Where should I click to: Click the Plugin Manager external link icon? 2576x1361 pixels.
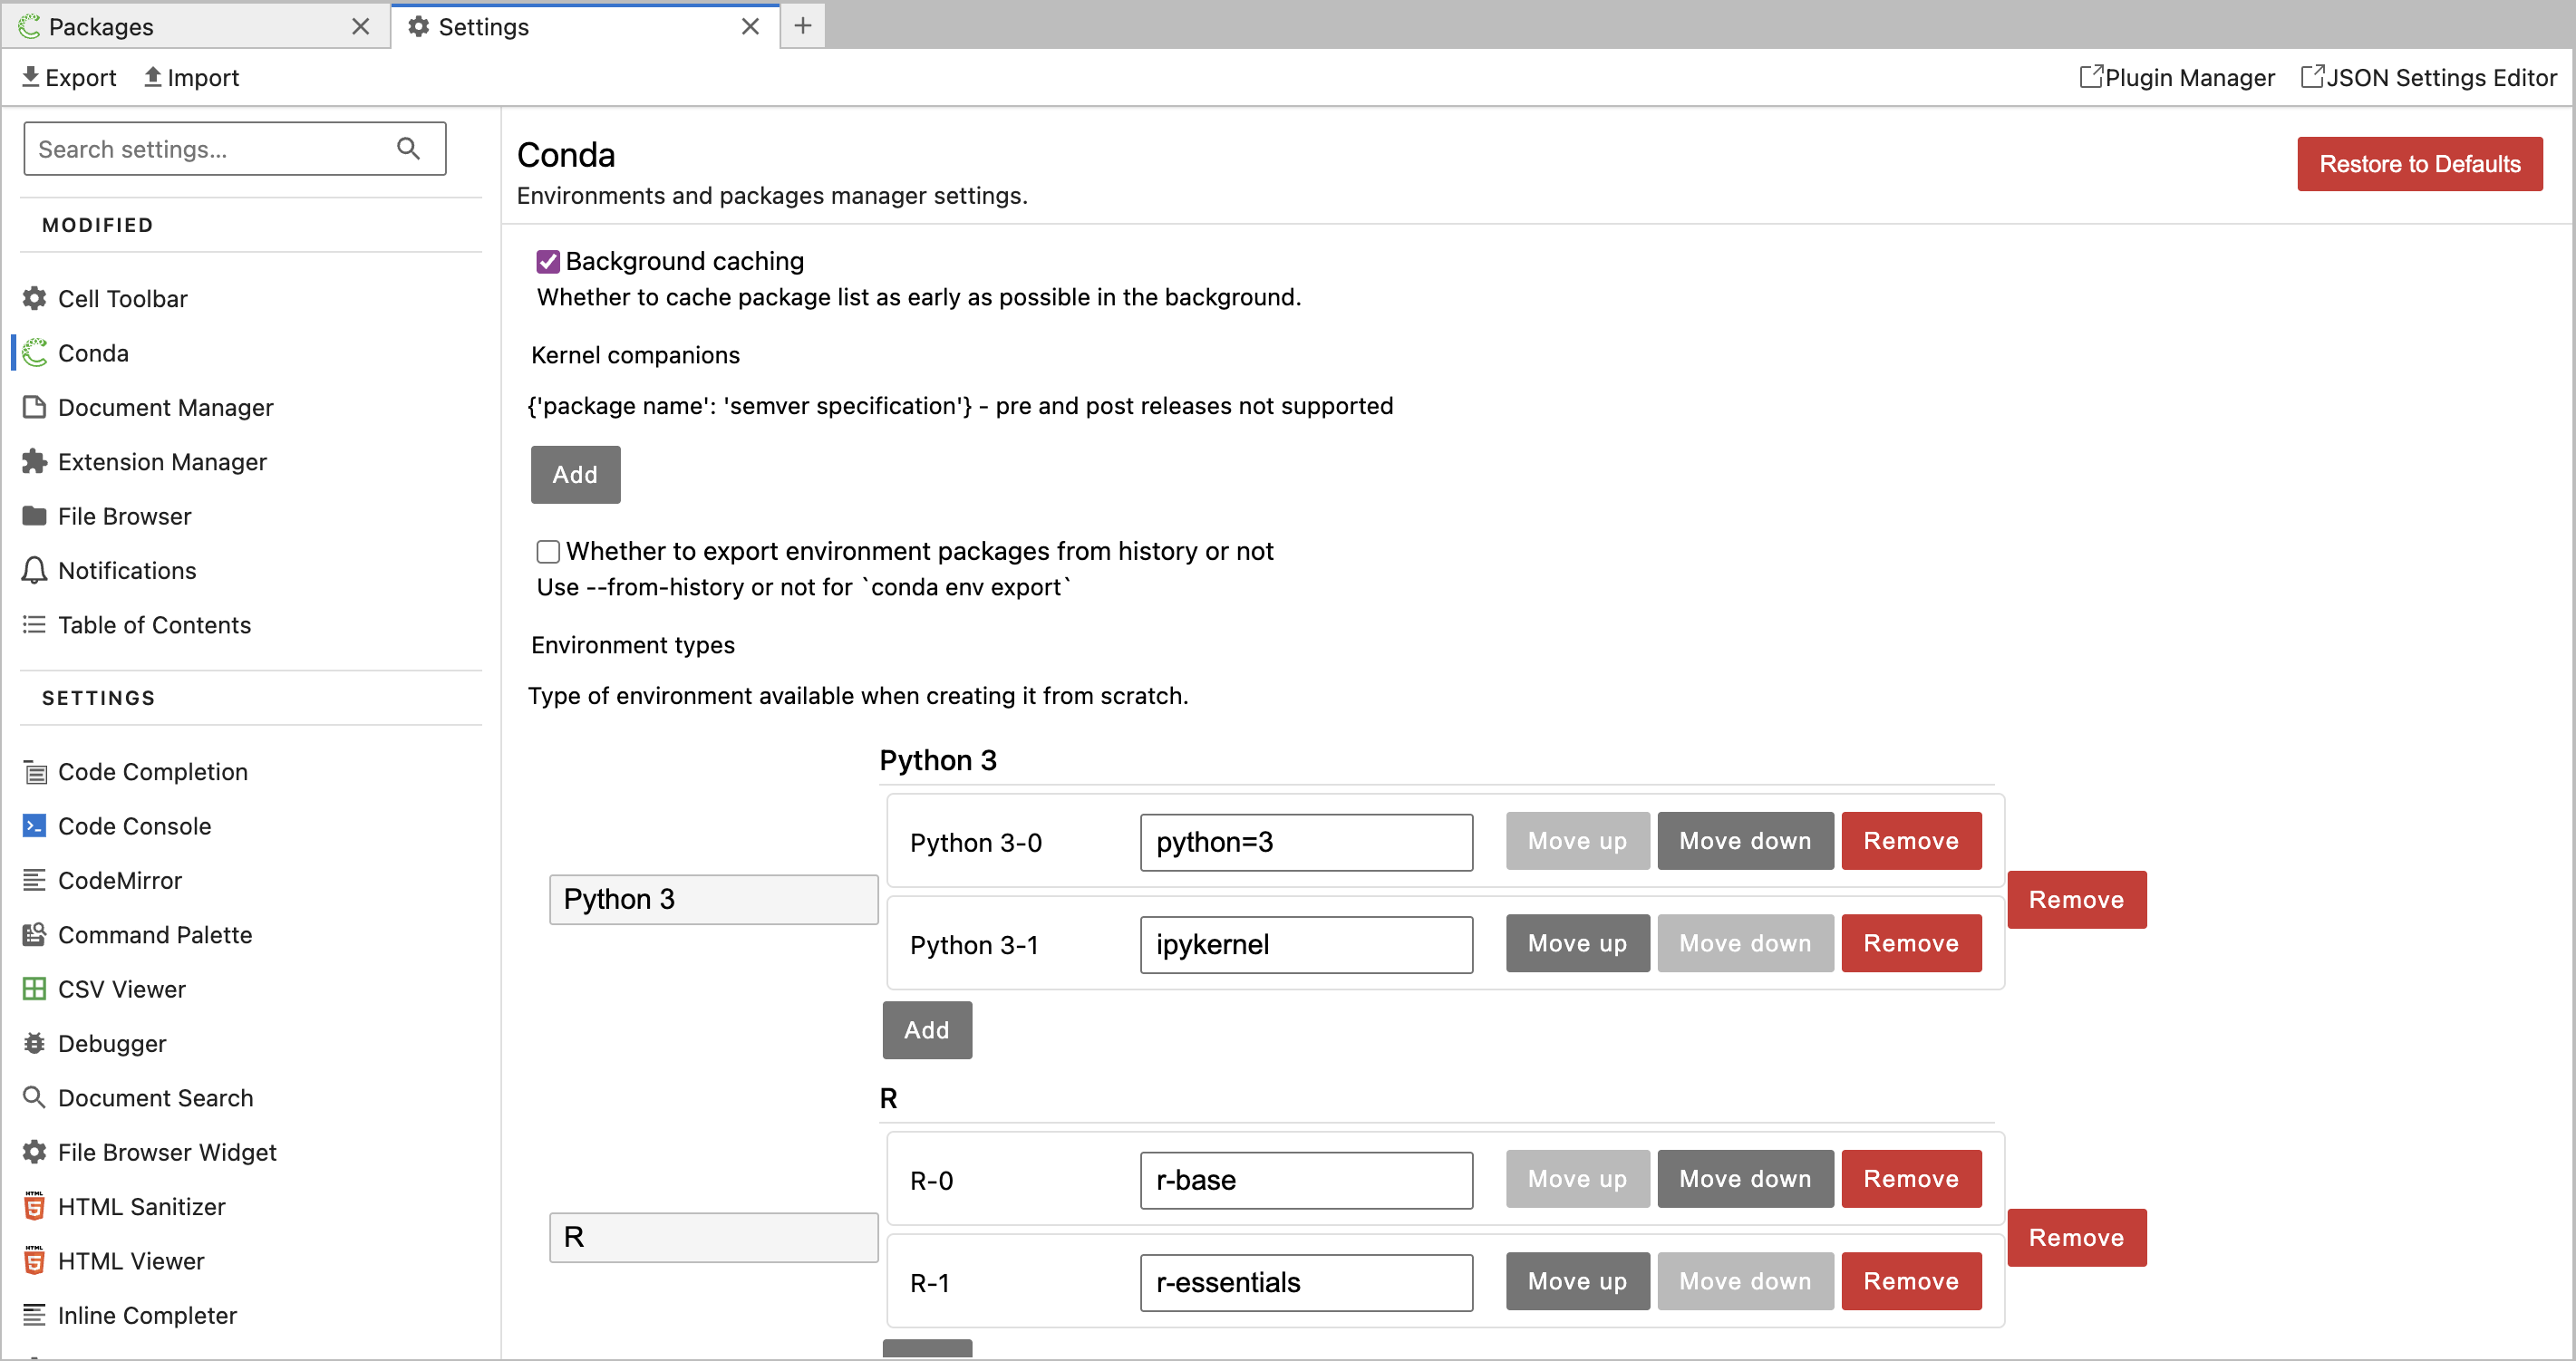click(2090, 76)
